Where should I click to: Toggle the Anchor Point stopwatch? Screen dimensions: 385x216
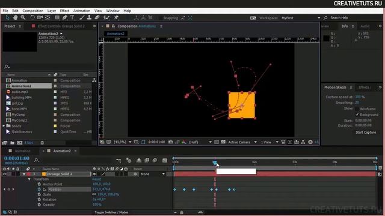(39, 184)
